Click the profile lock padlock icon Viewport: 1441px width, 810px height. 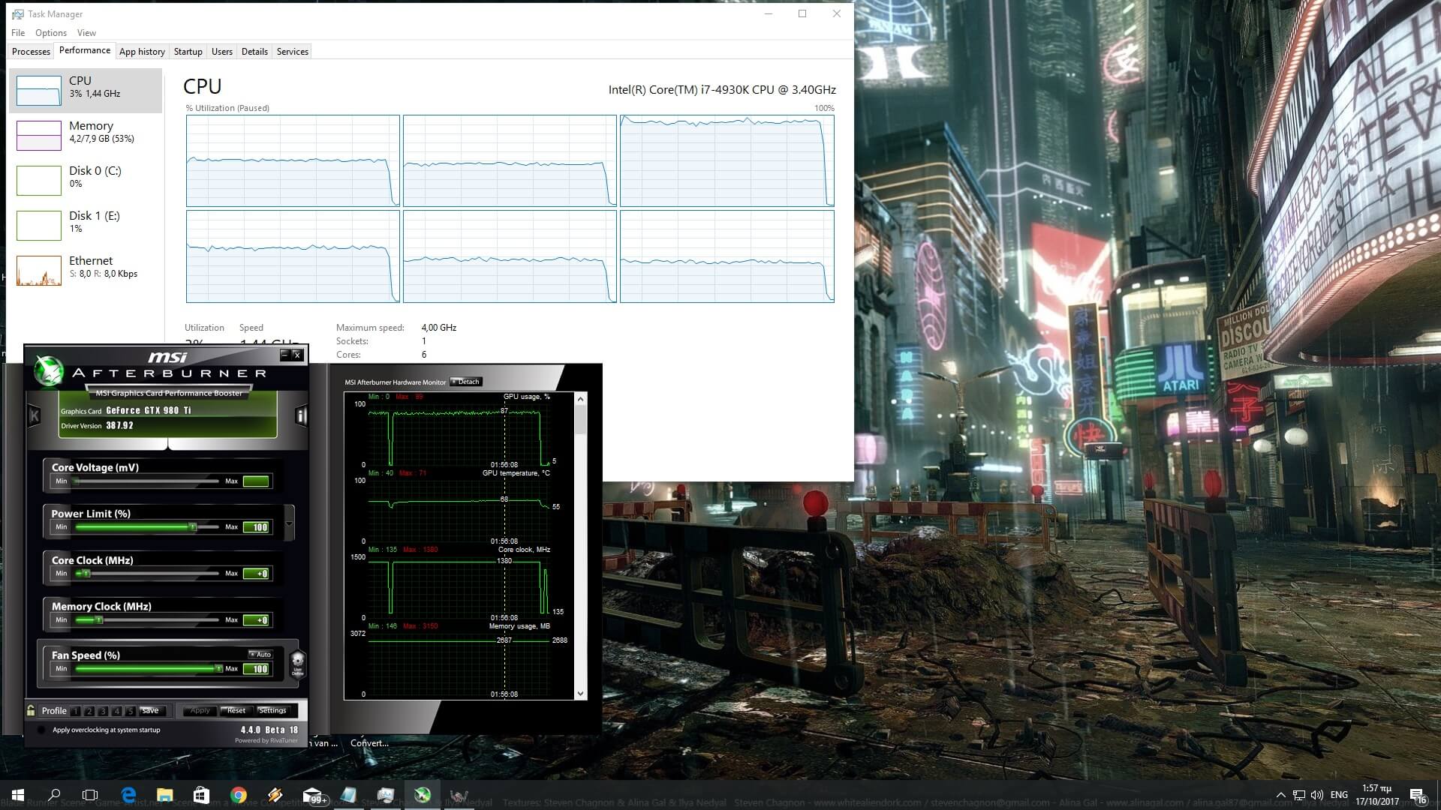click(31, 710)
